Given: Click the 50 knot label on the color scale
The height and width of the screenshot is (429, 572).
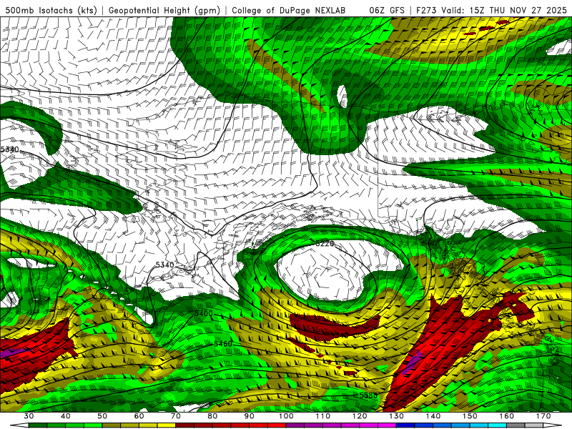Looking at the screenshot, I should (x=102, y=416).
